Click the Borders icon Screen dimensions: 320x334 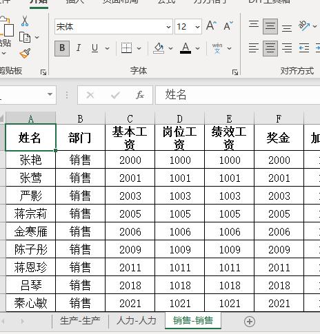126,48
